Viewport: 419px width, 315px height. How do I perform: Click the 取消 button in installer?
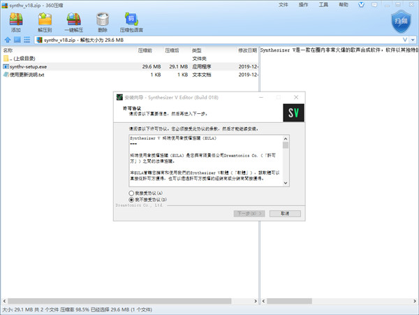(285, 214)
